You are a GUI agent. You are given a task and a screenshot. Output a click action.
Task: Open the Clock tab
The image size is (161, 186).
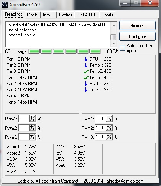[x=32, y=15]
